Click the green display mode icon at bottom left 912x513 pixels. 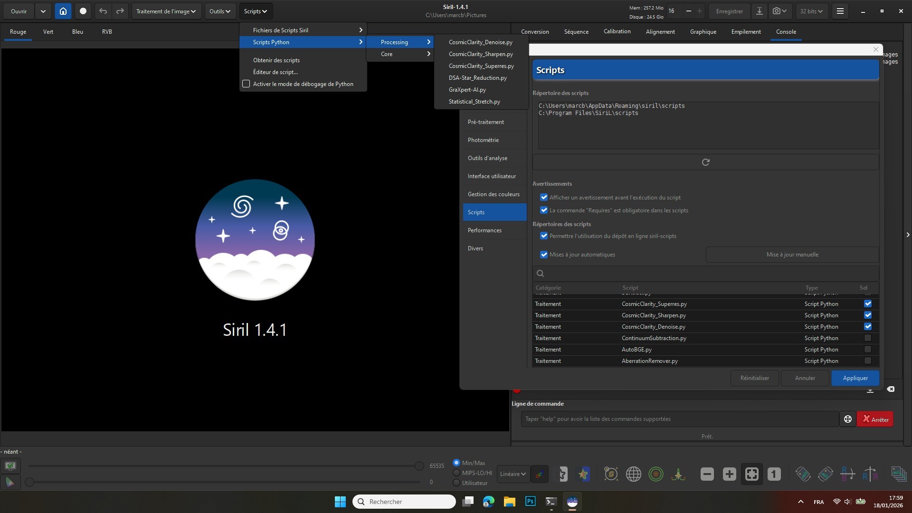(10, 465)
